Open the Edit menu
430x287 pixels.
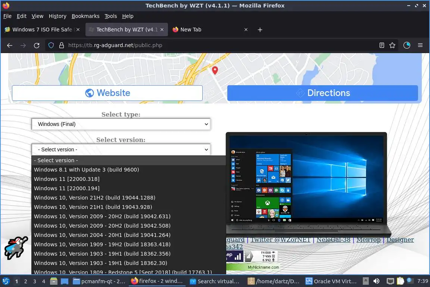[22, 16]
